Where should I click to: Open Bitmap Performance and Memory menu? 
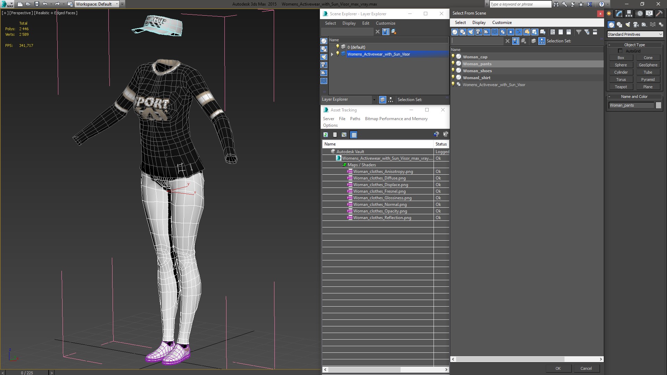click(396, 119)
